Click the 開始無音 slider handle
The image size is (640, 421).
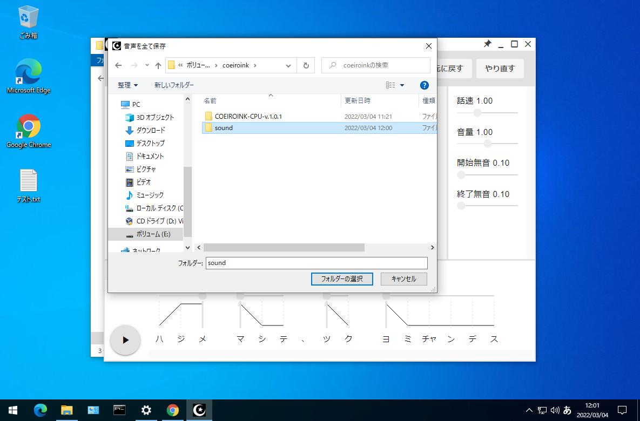(461, 175)
